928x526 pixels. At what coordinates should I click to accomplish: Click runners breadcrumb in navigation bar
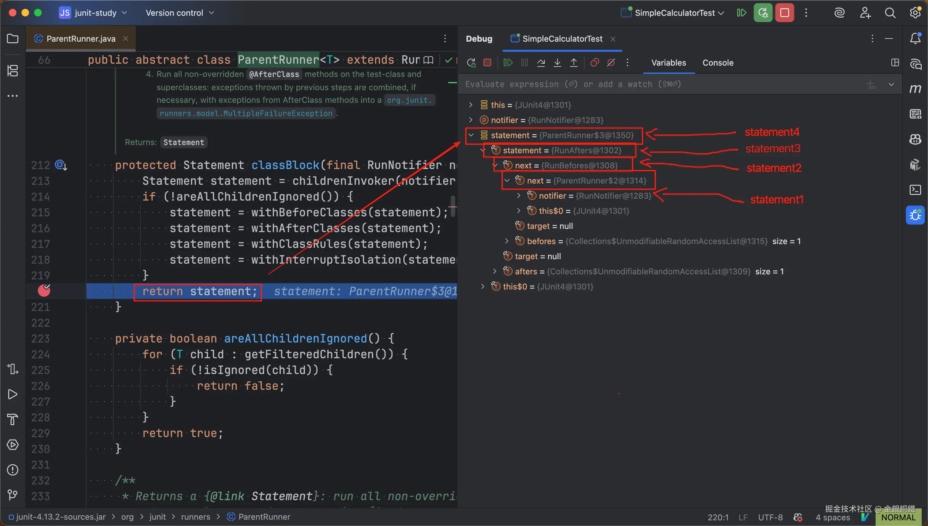point(195,517)
